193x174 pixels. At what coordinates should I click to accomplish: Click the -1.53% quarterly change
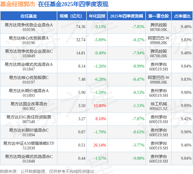tap(138, 106)
